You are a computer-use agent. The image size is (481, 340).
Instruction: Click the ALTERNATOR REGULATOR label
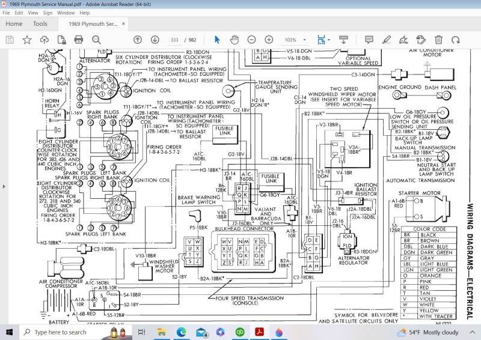354,260
